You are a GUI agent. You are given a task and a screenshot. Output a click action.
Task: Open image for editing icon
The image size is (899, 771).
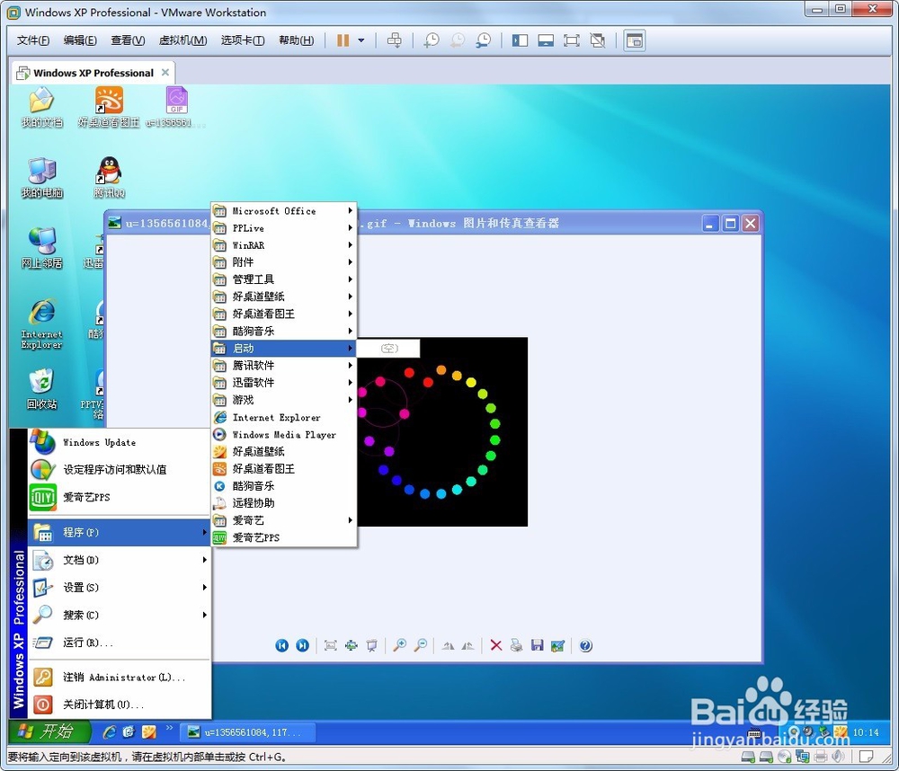pyautogui.click(x=557, y=645)
